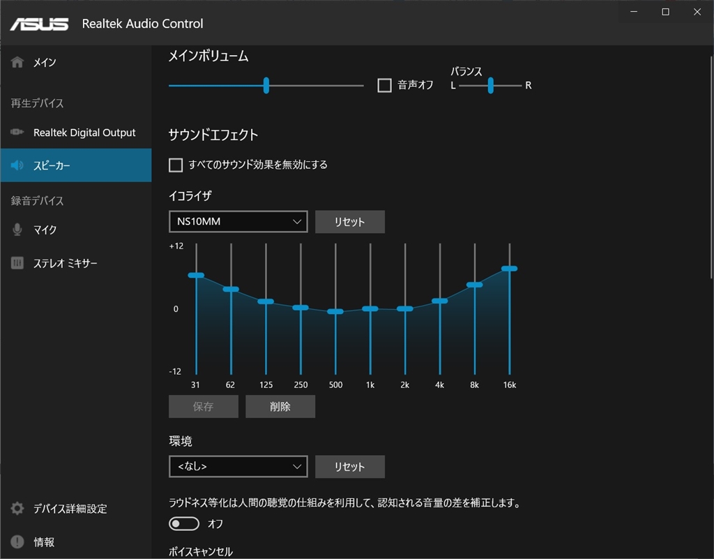Click the 125 Hz equalizer handle
This screenshot has height=559, width=714.
[266, 301]
